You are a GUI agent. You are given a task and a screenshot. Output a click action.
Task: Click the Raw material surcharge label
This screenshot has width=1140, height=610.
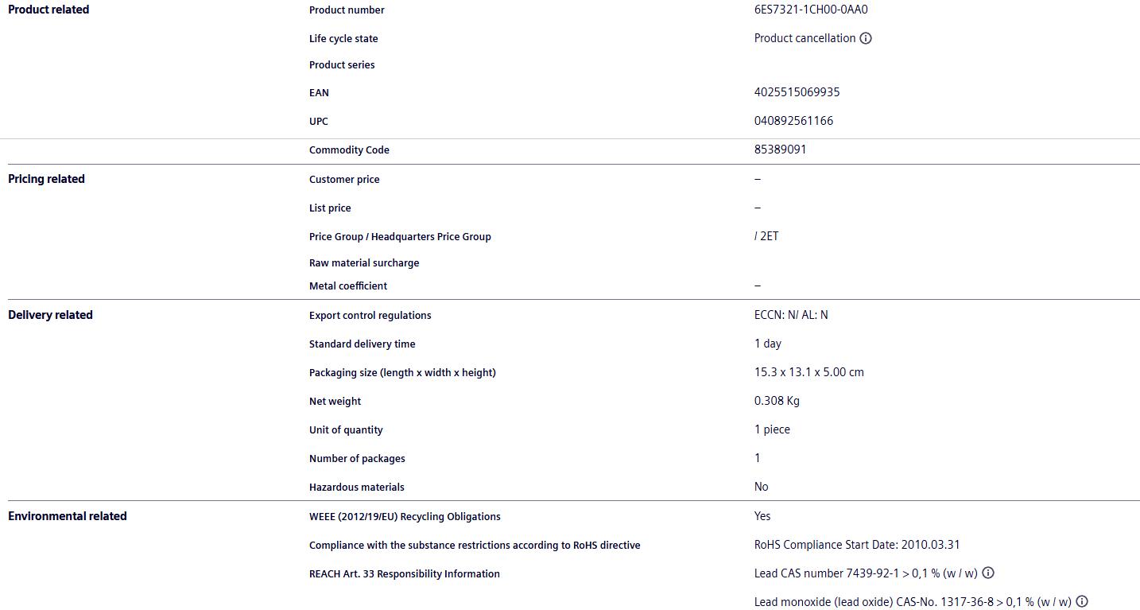(x=364, y=263)
